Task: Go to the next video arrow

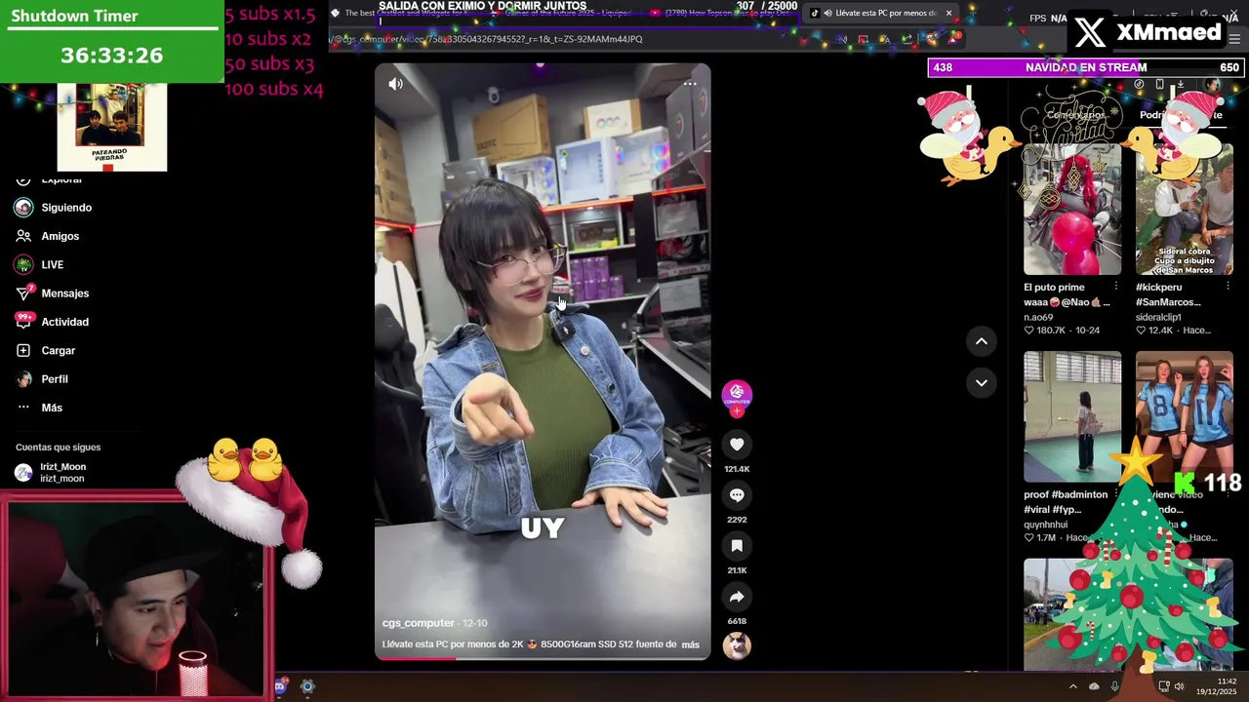Action: coord(982,382)
